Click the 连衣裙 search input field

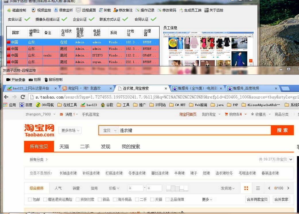[195, 130]
